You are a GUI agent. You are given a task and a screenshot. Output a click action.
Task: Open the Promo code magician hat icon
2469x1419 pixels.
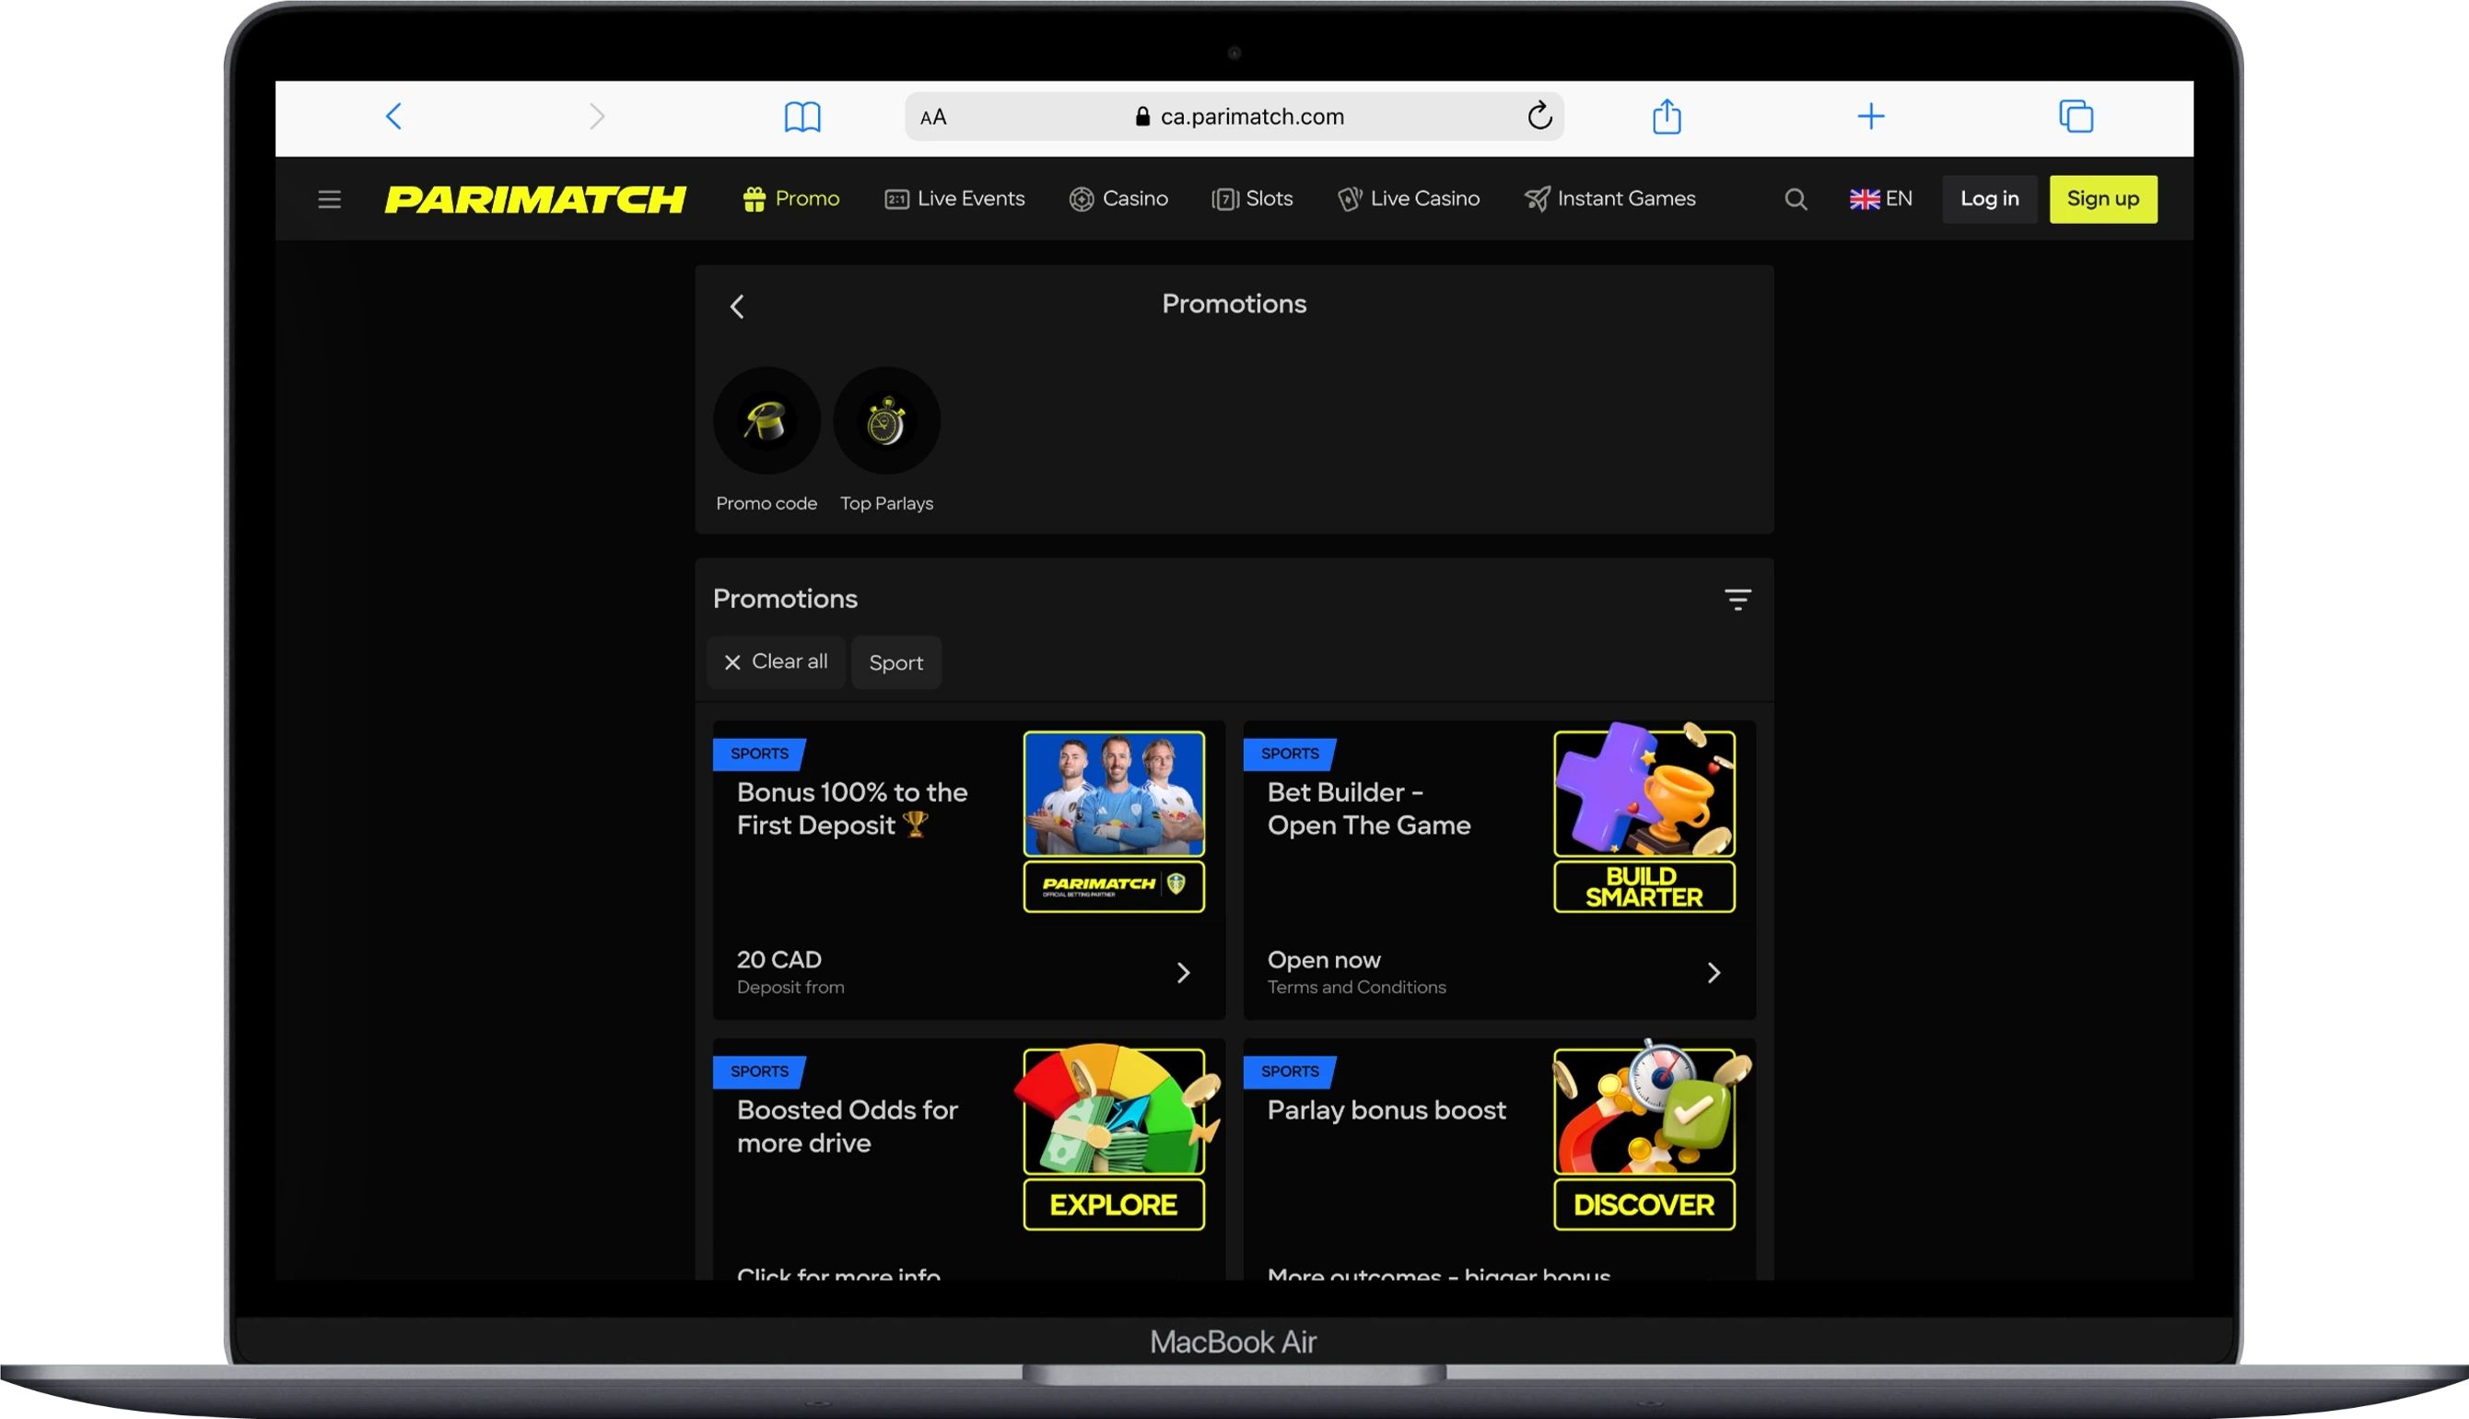pos(766,420)
